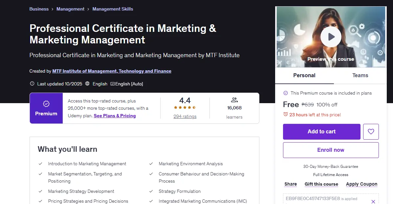
Task: Switch to the Personal tab
Action: click(x=304, y=75)
